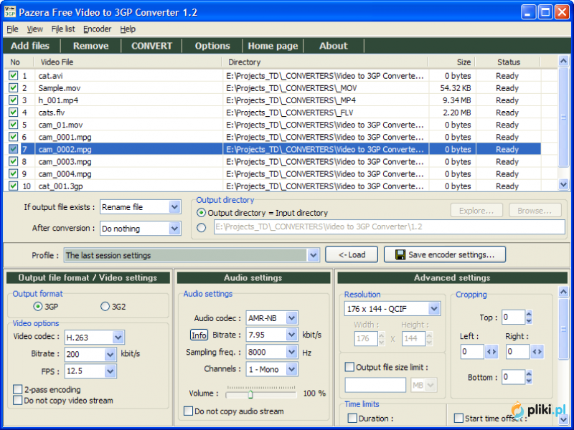
Task: Open the Encoder menu
Action: pos(98,29)
